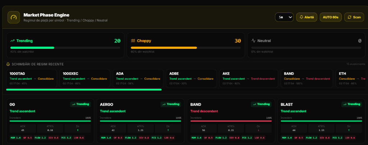This screenshot has width=368, height=145.
Task: Click the Trending count 20
Action: [x=118, y=41]
